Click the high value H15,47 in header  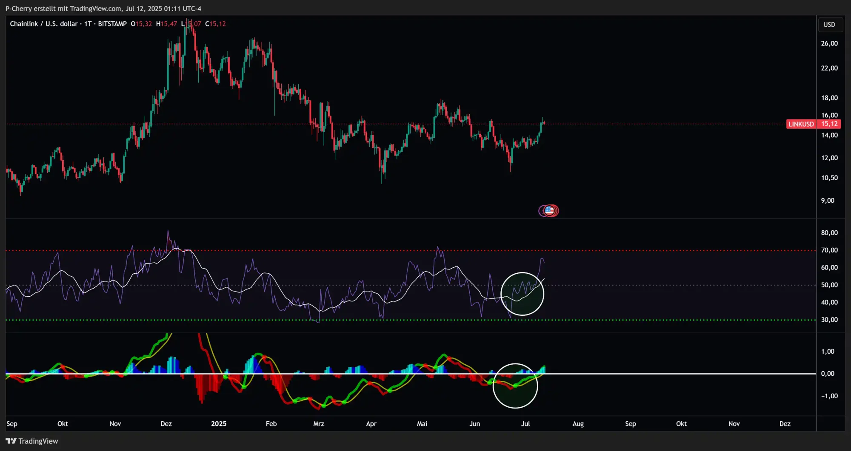tap(166, 24)
